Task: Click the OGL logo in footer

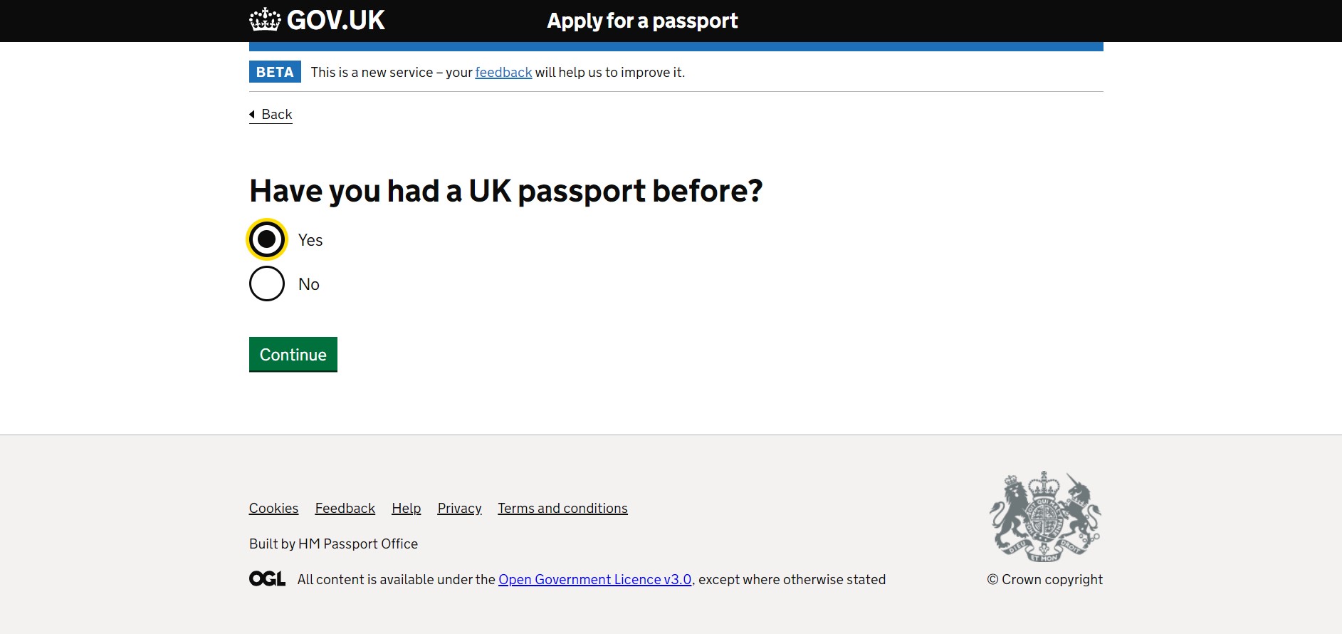Action: click(x=267, y=579)
